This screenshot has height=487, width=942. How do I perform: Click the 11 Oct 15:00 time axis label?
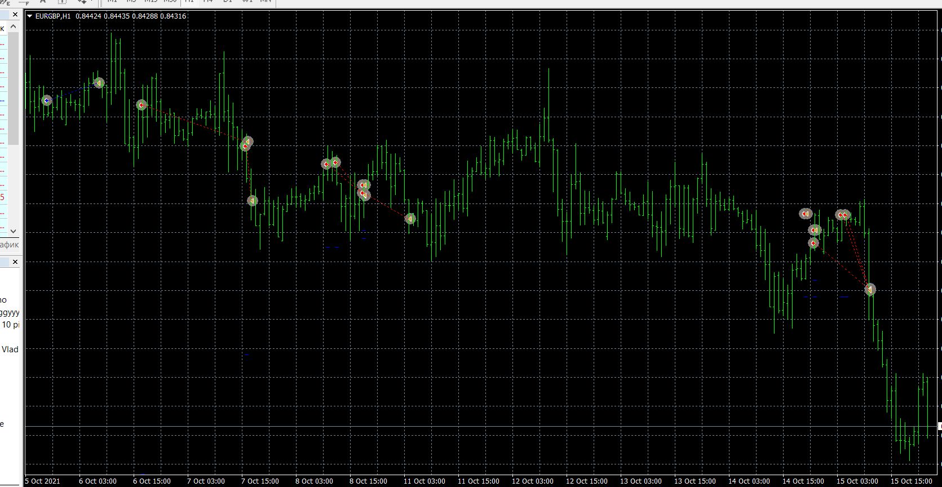(x=479, y=481)
